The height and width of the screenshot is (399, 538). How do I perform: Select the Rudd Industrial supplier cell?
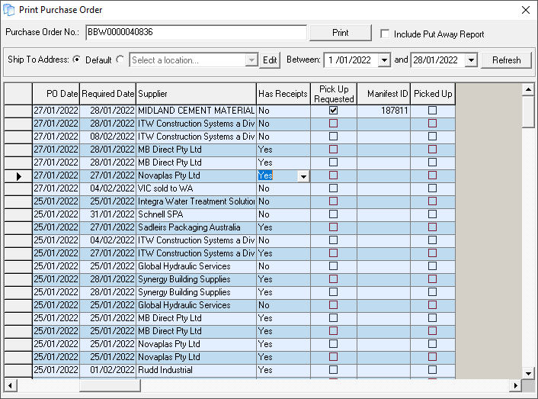[197, 370]
